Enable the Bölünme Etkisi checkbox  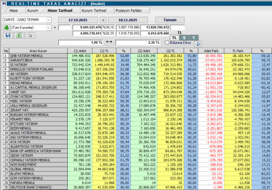pyautogui.click(x=167, y=43)
